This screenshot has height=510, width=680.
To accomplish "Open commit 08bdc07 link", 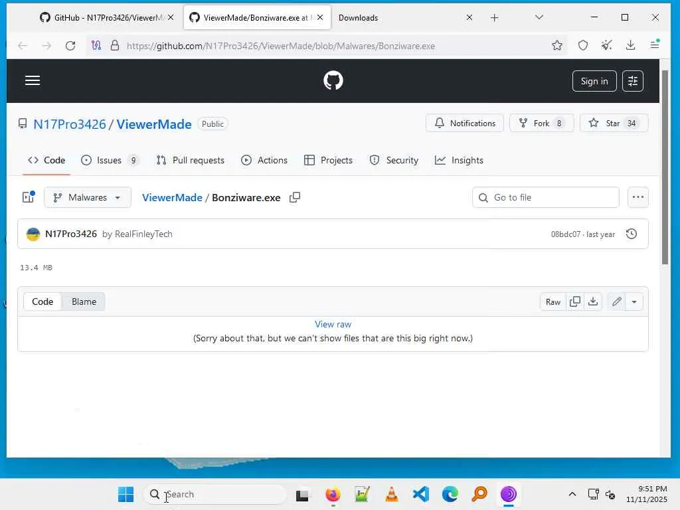I will 566,234.
